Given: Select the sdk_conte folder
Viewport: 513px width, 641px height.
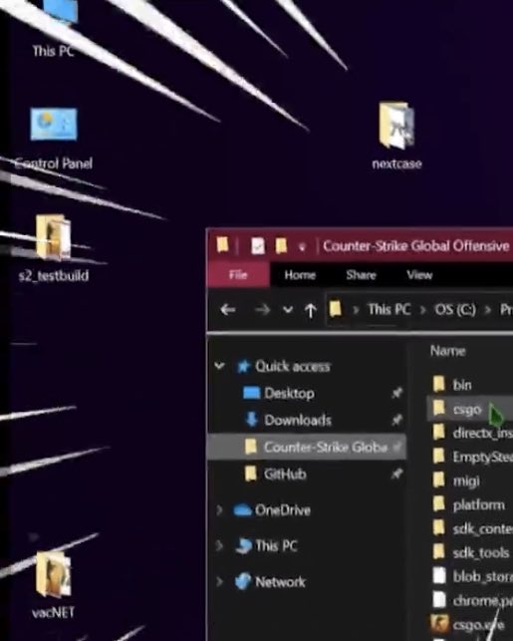Looking at the screenshot, I should (472, 528).
